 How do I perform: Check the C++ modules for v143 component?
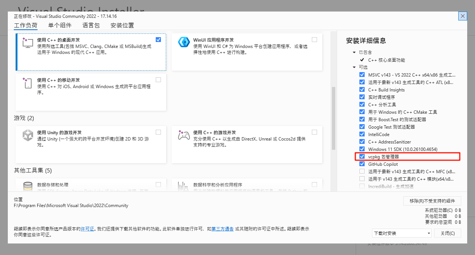point(362,179)
